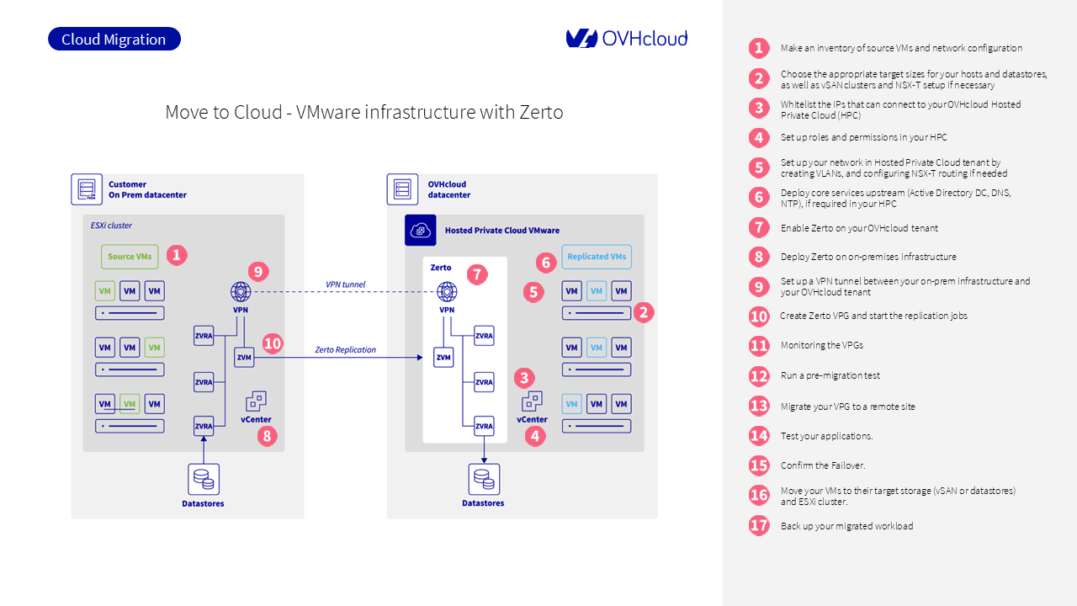Click the Replicated VMs label box
Viewport: 1077px width, 606px height.
(x=597, y=257)
